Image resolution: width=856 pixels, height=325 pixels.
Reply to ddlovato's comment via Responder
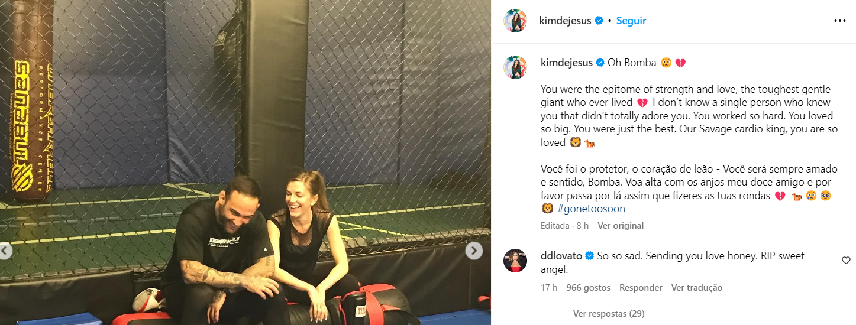(641, 288)
